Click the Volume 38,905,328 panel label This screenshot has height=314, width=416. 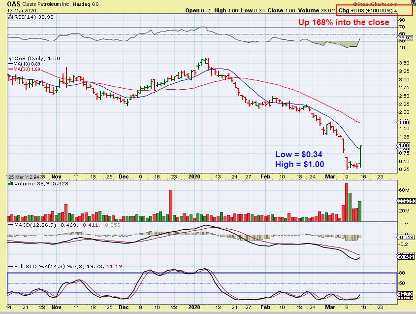41,183
